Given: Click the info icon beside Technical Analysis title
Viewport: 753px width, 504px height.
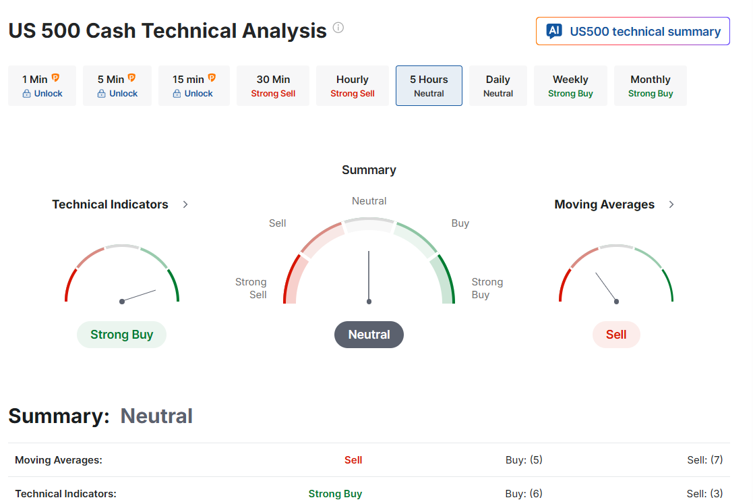Looking at the screenshot, I should coord(338,28).
